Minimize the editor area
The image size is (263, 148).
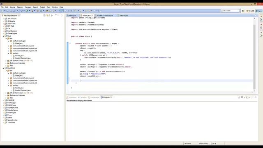click(x=252, y=15)
